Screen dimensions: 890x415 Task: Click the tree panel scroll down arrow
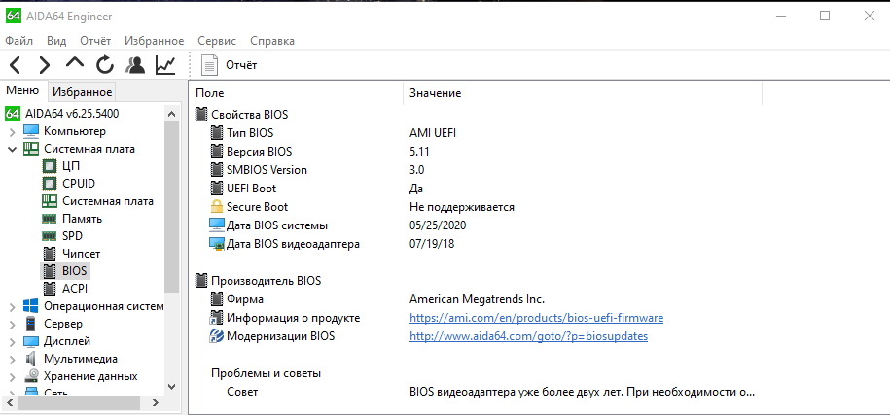172,387
